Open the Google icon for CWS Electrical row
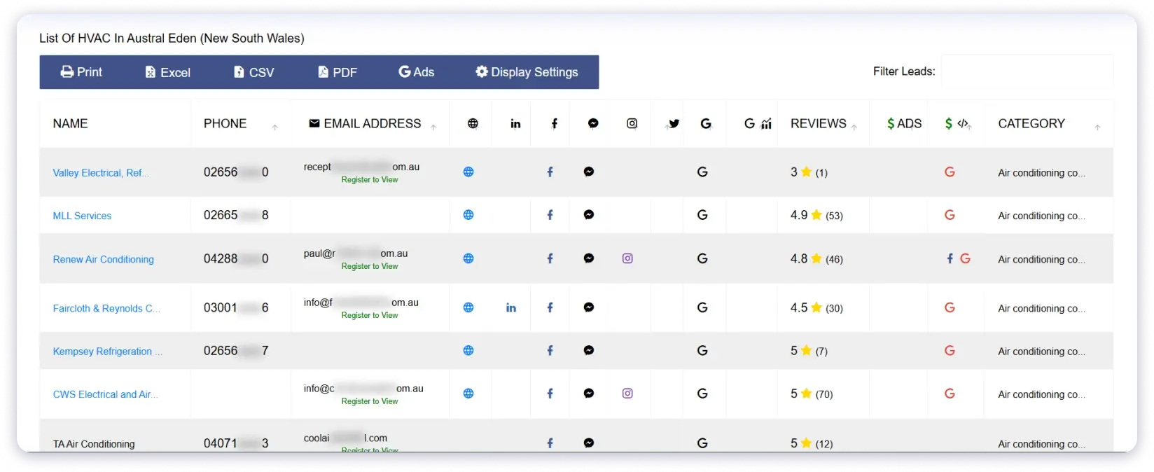The image size is (1154, 472). click(702, 394)
